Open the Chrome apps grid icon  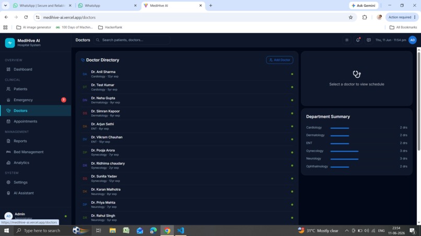pos(5,27)
